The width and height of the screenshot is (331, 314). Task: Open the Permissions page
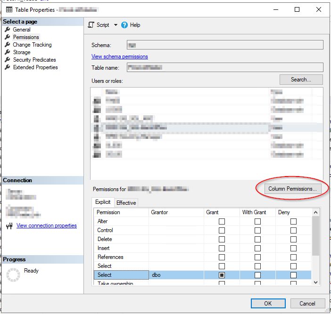pyautogui.click(x=26, y=37)
